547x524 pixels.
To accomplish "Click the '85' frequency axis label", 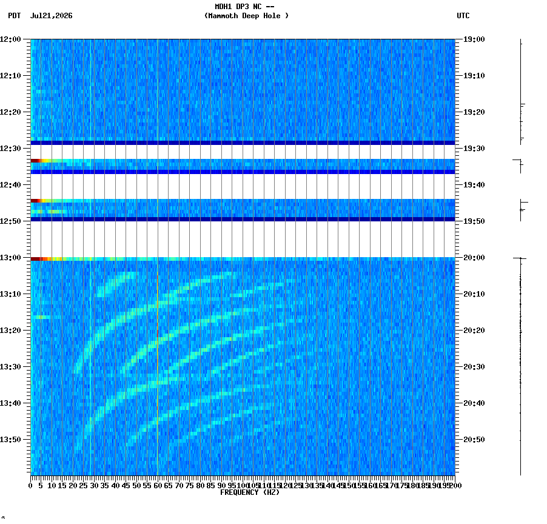I will tap(210, 486).
